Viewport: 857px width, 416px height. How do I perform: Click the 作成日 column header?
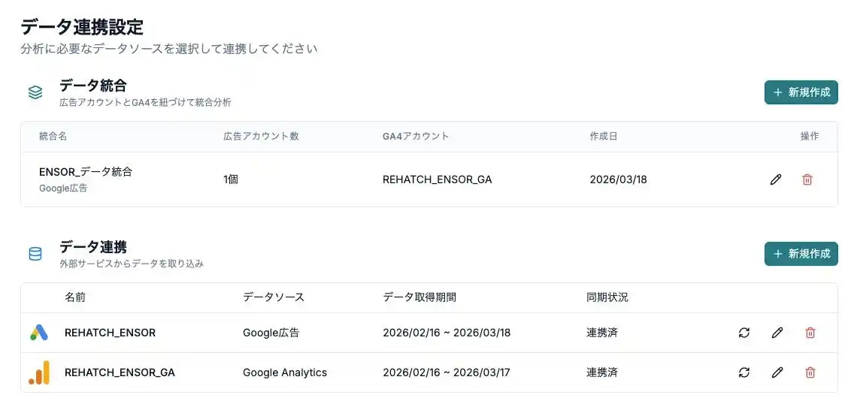604,137
